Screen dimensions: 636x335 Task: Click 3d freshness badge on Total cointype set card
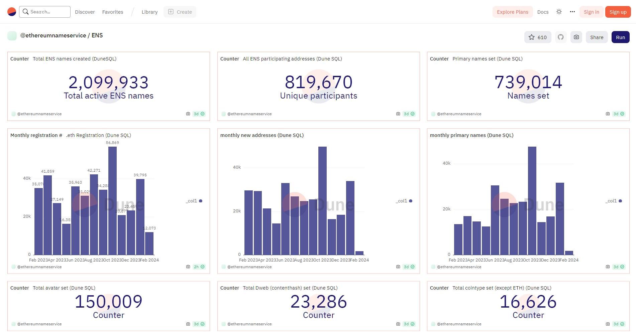point(619,324)
